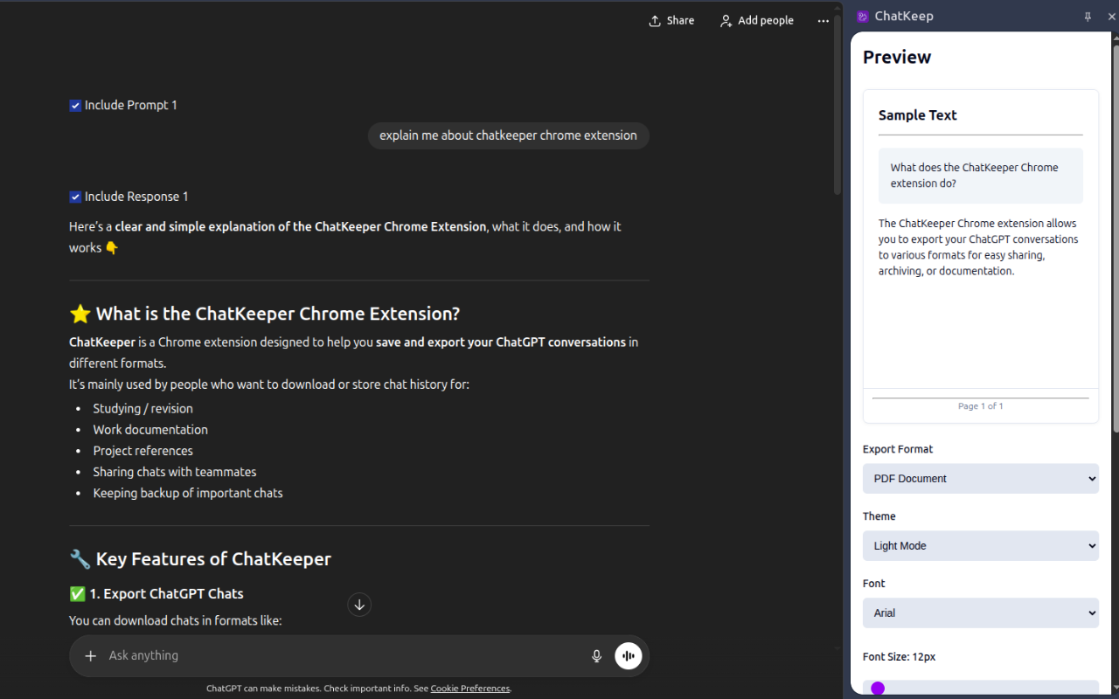Click the Add people icon
The width and height of the screenshot is (1119, 699).
click(726, 20)
